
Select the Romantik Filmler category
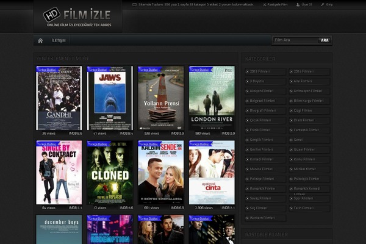(x=265, y=188)
